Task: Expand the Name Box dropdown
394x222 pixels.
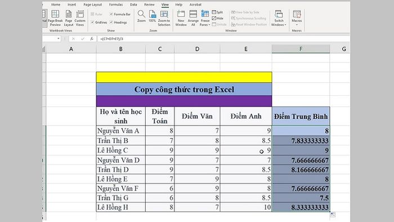Action: [x=59, y=39]
